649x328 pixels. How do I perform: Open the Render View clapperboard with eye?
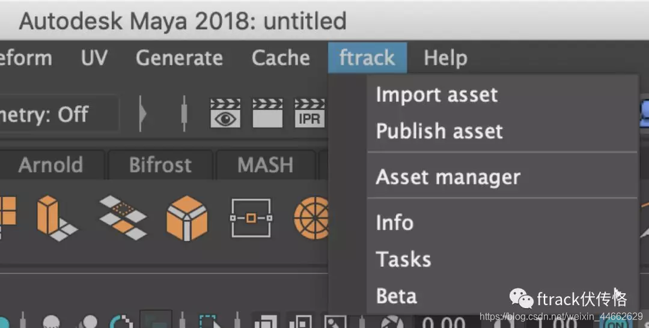pyautogui.click(x=225, y=113)
